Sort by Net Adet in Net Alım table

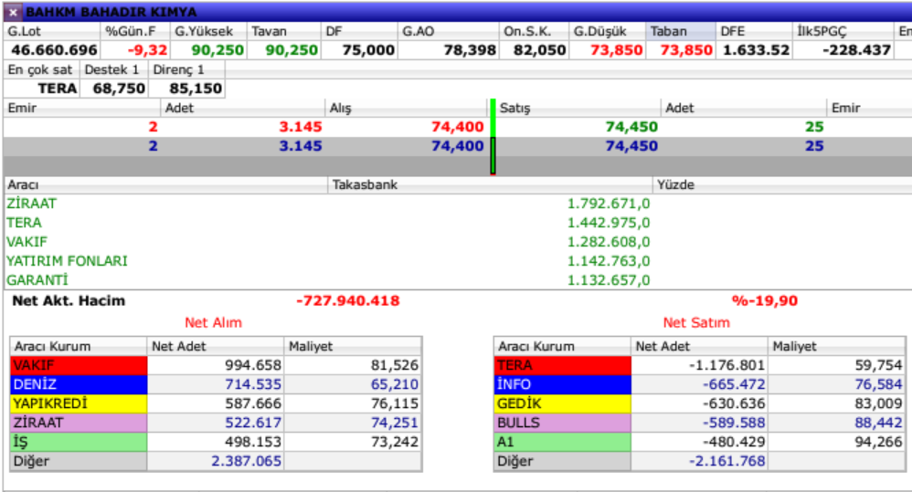pyautogui.click(x=215, y=346)
